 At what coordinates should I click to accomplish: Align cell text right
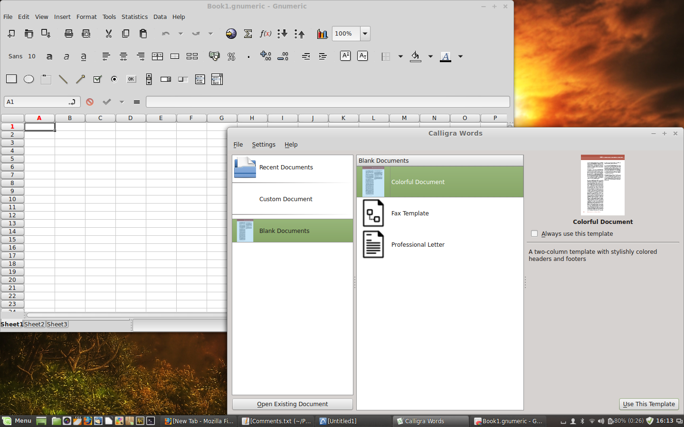(141, 56)
